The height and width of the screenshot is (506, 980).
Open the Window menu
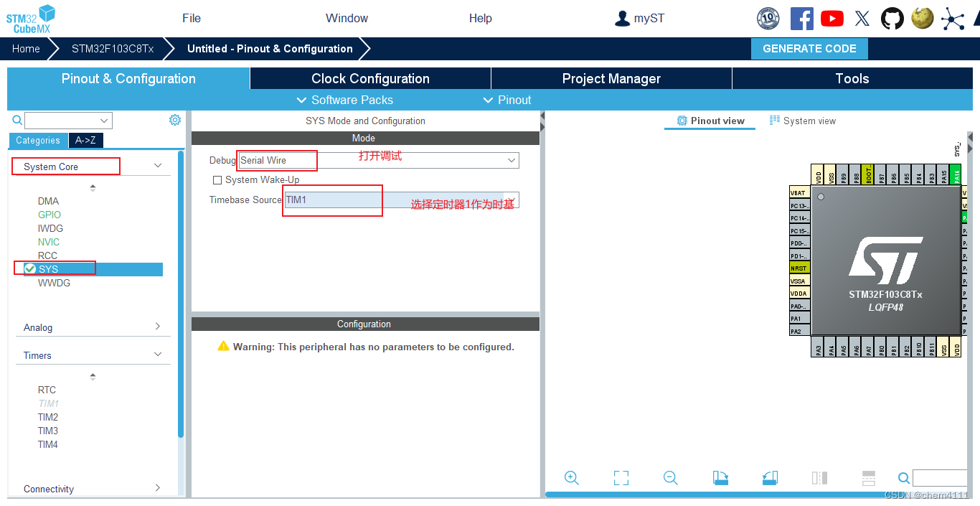click(347, 19)
